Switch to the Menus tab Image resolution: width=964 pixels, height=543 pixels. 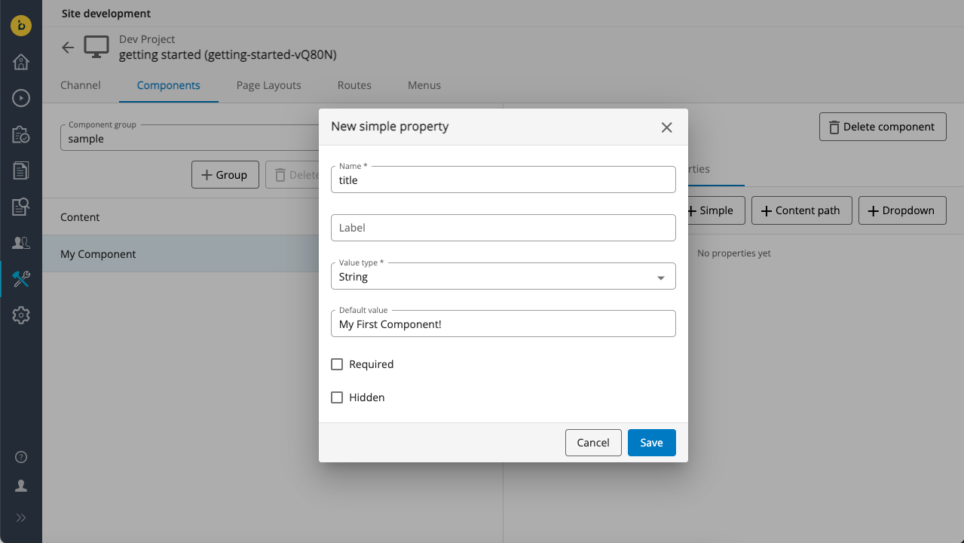click(424, 85)
